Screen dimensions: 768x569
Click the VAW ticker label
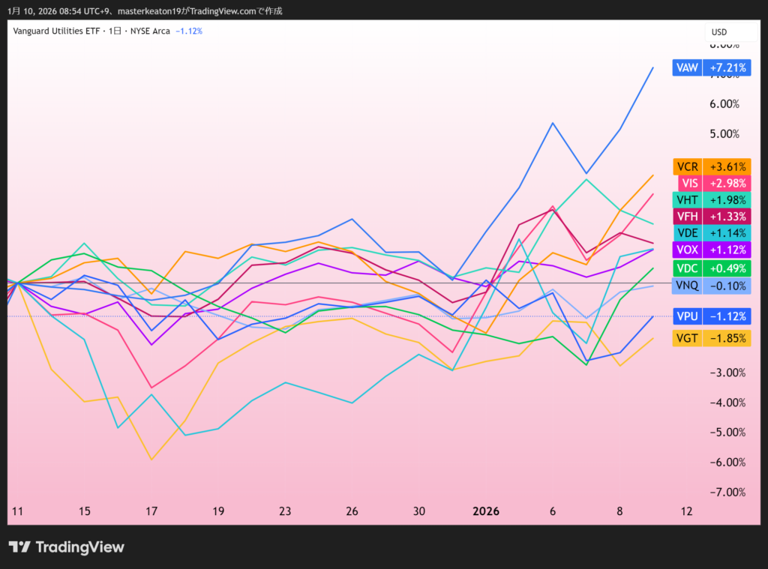point(687,67)
